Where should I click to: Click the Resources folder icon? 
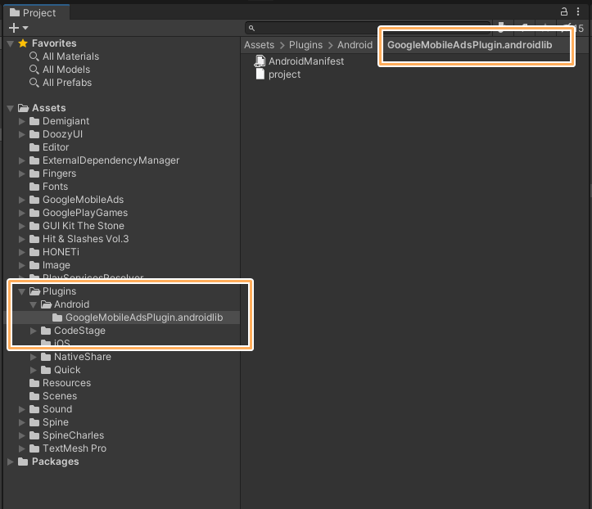tap(34, 383)
